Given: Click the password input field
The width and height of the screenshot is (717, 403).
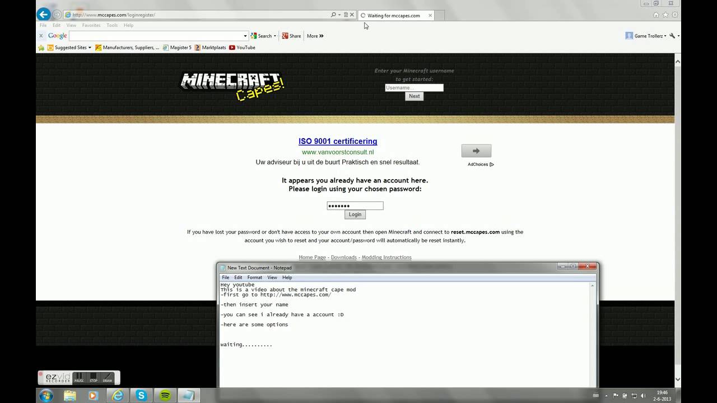Looking at the screenshot, I should pyautogui.click(x=355, y=206).
